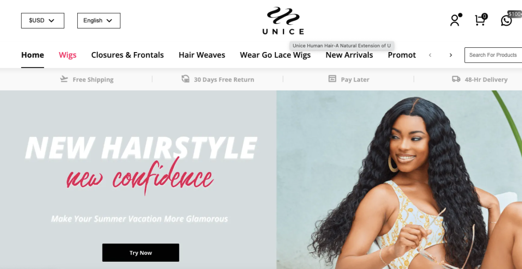
Task: Open Closures & Frontals menu item
Action: click(x=128, y=55)
